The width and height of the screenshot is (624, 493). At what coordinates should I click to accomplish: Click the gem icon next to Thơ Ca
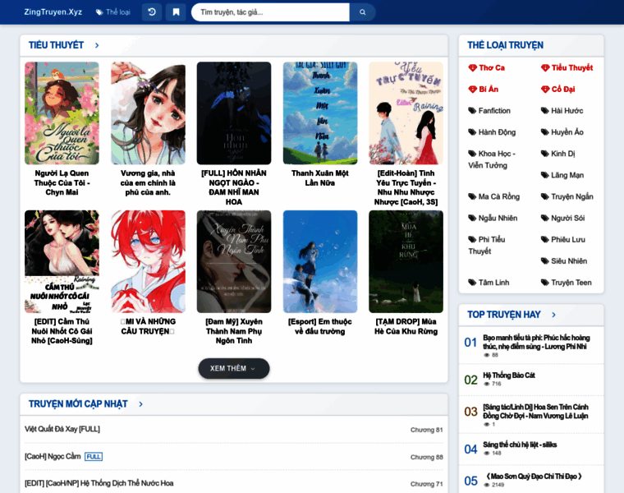point(472,67)
